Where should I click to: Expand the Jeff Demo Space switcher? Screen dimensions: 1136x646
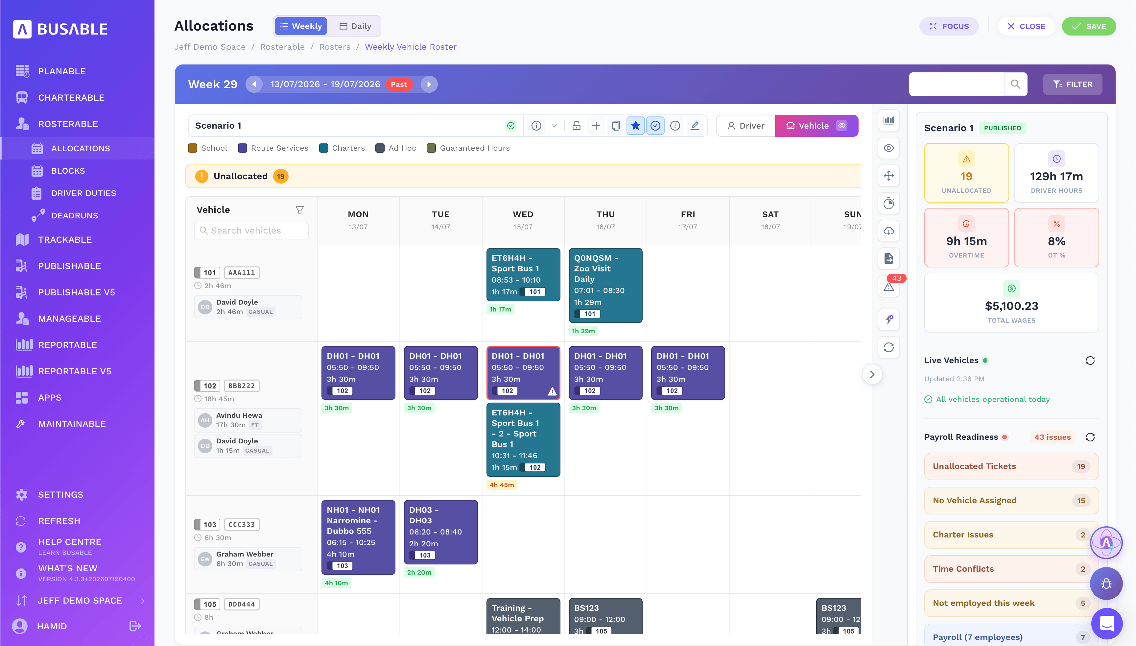tap(80, 600)
